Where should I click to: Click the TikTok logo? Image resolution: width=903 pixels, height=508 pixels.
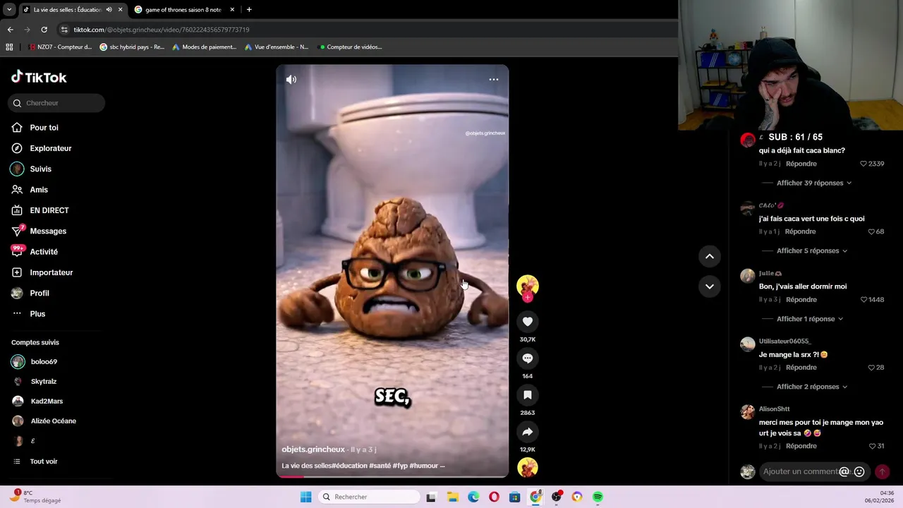point(39,77)
